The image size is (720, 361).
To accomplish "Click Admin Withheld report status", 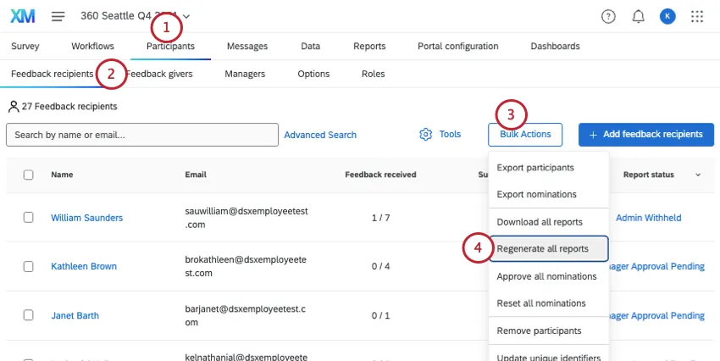I will [x=648, y=218].
